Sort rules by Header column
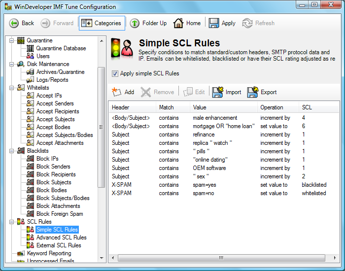 (132, 107)
